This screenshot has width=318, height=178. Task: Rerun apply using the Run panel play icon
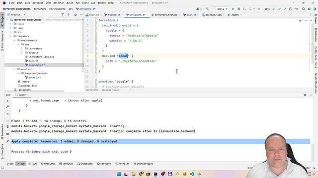(8, 101)
